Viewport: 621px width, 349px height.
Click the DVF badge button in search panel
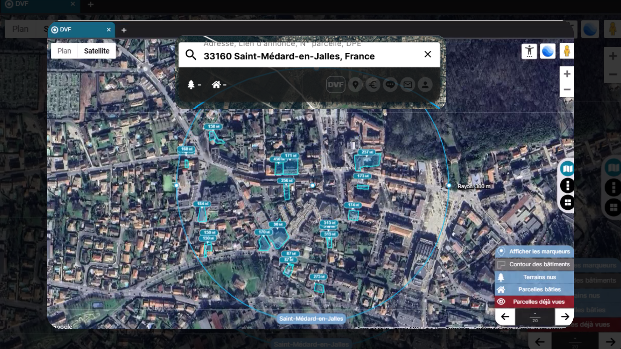point(336,85)
